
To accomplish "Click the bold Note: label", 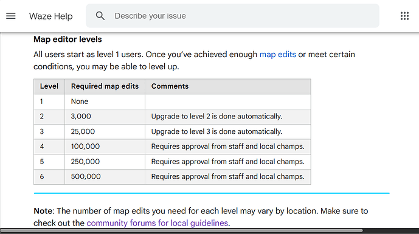I will 44,211.
